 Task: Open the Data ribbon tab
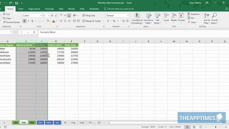click(x=61, y=9)
